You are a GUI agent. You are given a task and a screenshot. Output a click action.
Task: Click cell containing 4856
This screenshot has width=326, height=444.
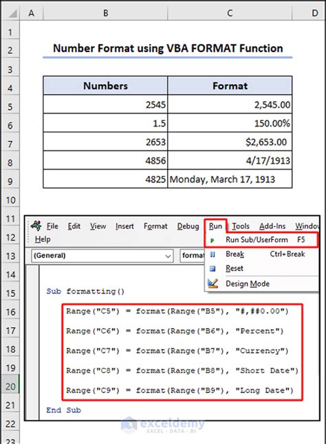tap(105, 161)
